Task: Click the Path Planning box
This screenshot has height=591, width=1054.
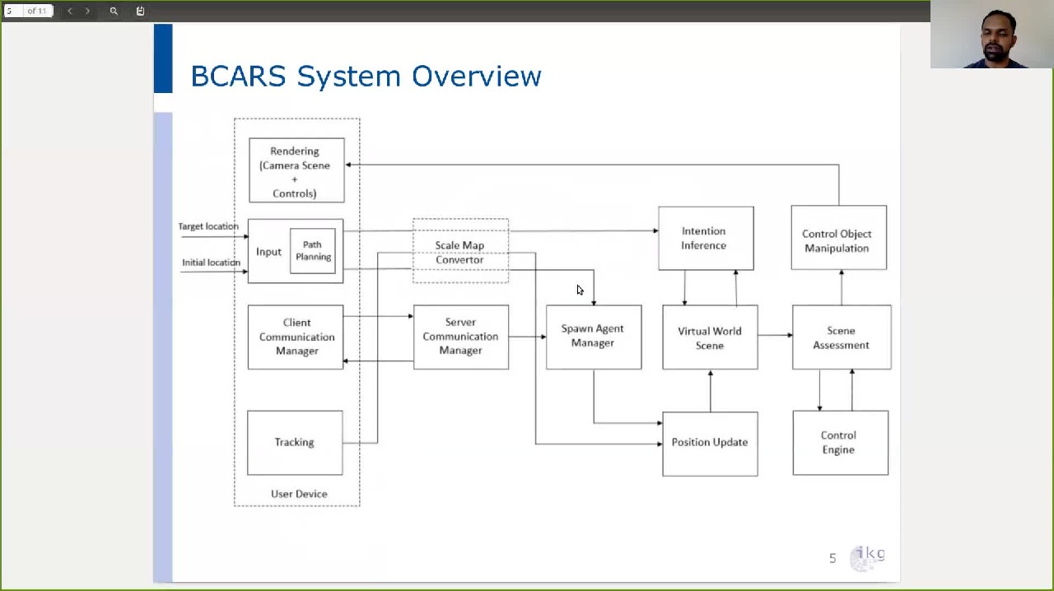Action: tap(313, 251)
